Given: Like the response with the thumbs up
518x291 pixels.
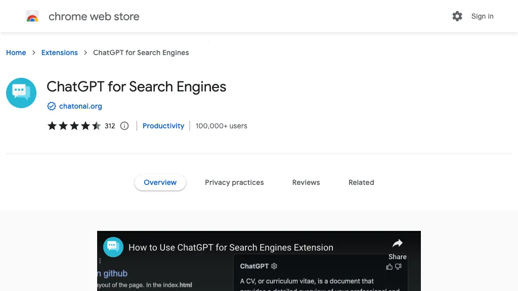Looking at the screenshot, I should (390, 266).
